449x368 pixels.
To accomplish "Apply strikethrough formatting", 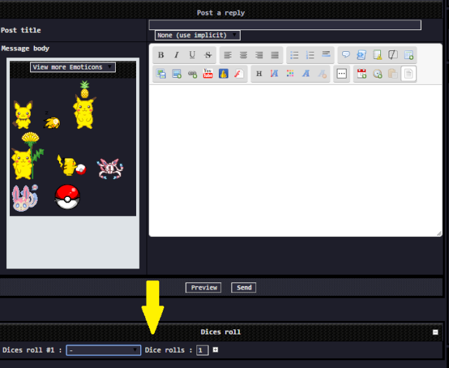I will pyautogui.click(x=208, y=55).
